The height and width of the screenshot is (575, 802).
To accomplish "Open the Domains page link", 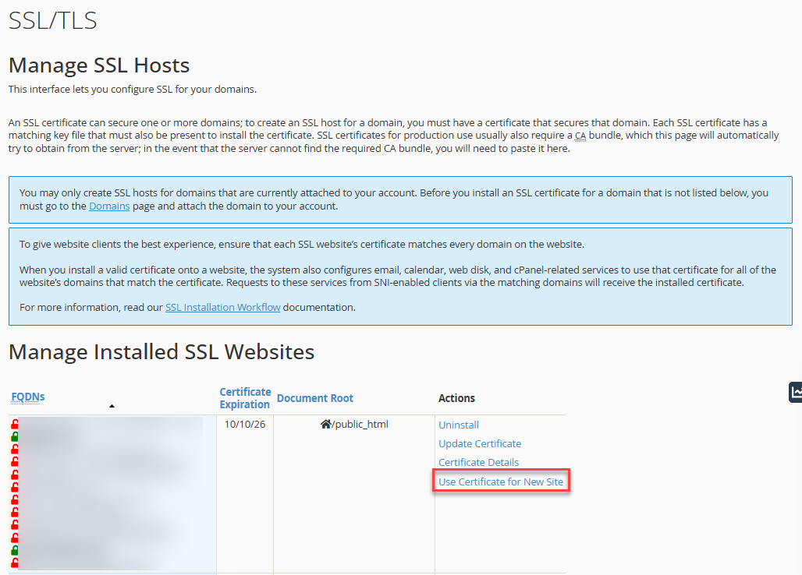I will [108, 206].
